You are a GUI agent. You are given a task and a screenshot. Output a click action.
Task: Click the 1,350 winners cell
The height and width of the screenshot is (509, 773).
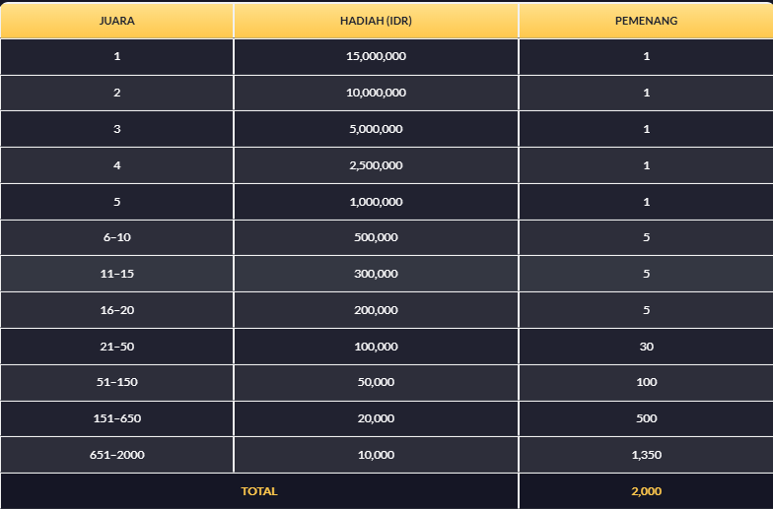point(646,455)
